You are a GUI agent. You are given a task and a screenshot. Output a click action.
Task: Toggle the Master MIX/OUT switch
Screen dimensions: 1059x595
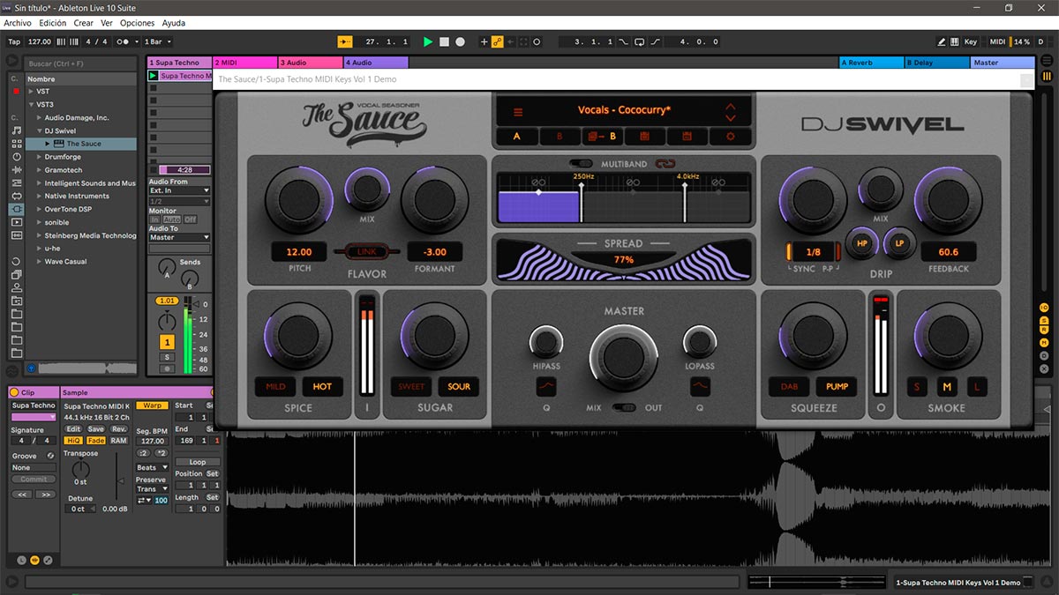click(626, 407)
